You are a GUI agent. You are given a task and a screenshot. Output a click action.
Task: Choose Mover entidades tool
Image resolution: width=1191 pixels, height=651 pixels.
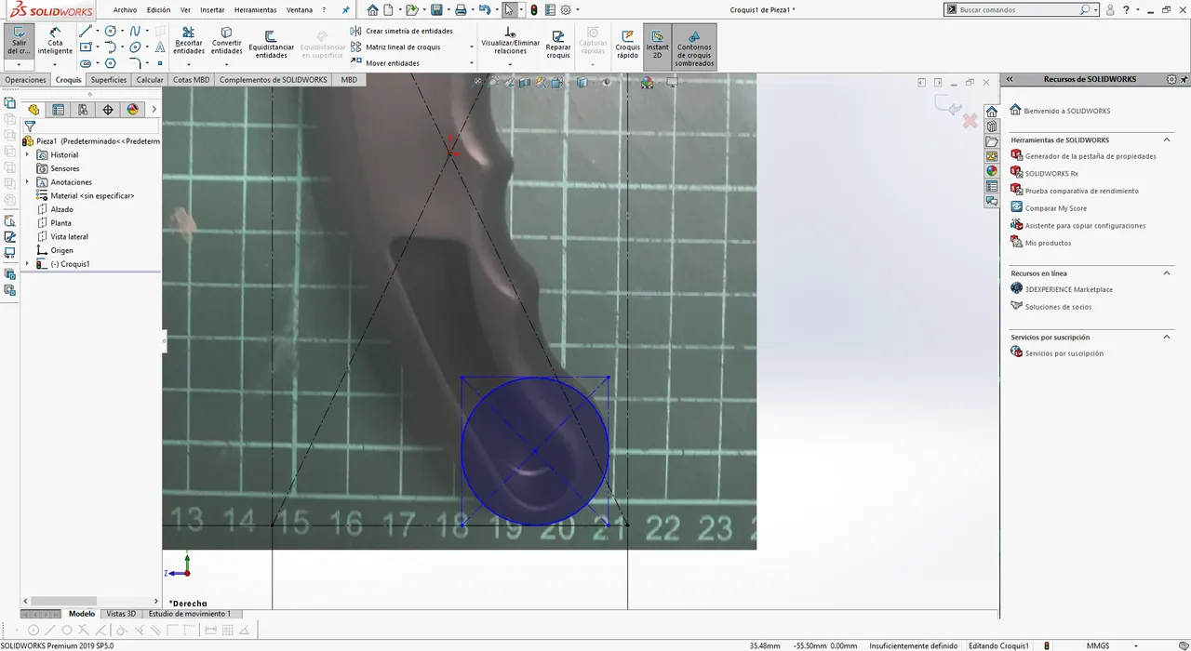[x=385, y=63]
